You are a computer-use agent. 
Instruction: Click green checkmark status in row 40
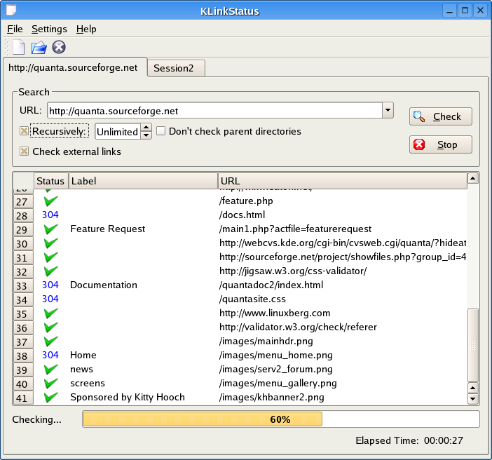[50, 384]
